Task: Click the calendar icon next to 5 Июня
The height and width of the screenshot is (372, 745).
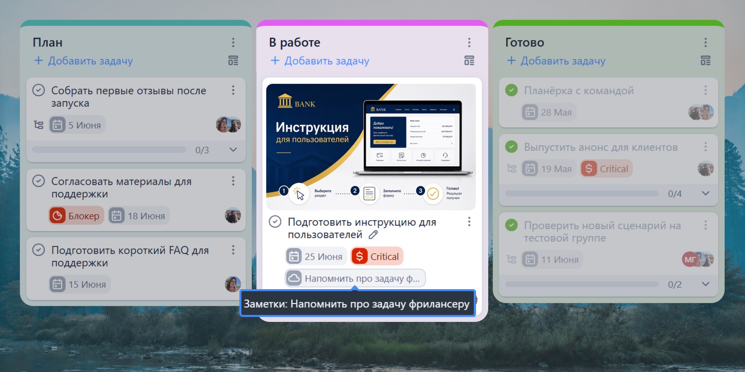Action: (57, 125)
